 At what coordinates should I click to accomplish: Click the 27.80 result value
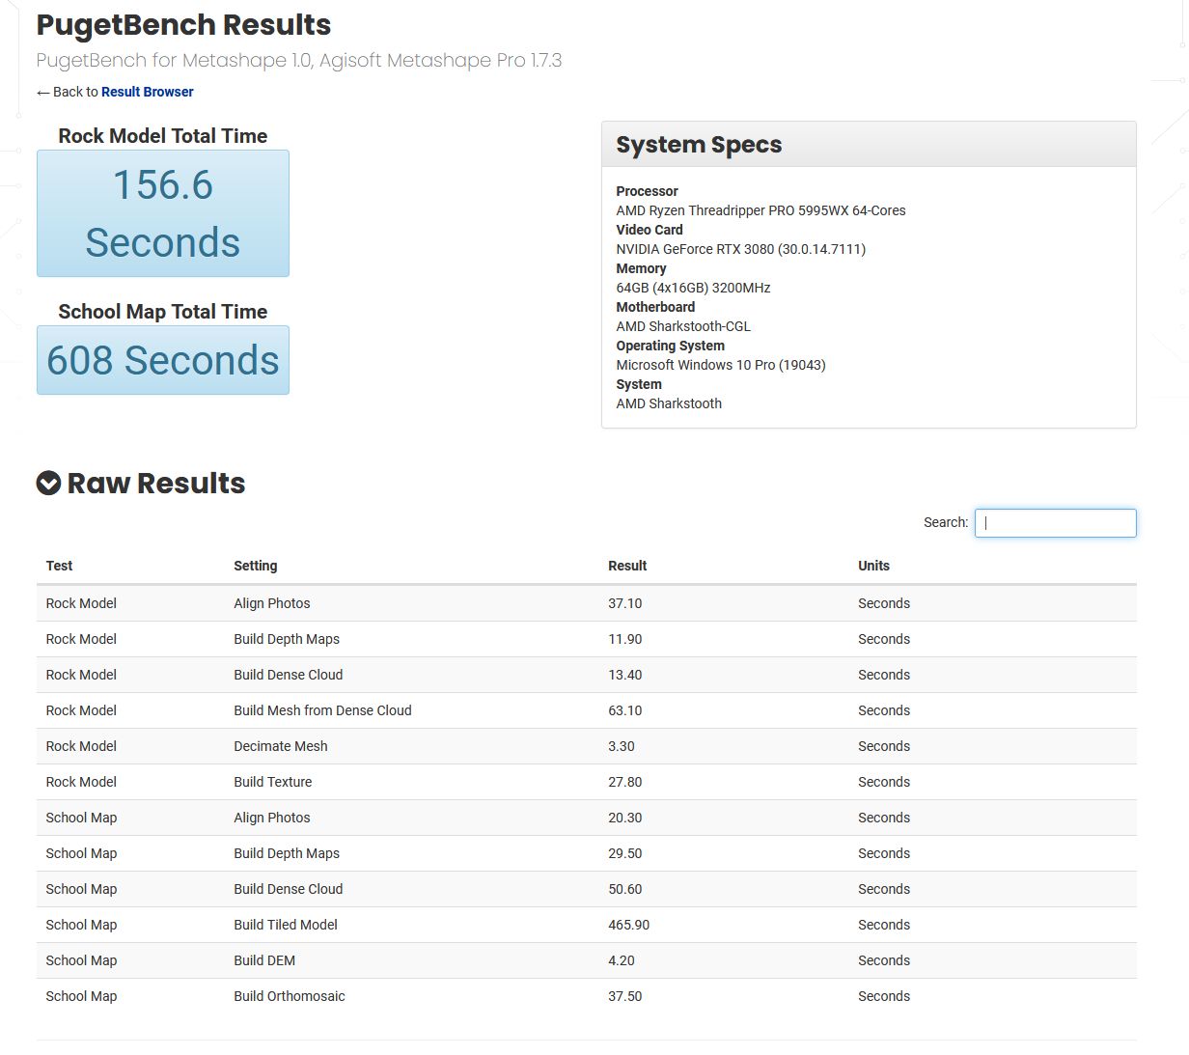point(625,782)
